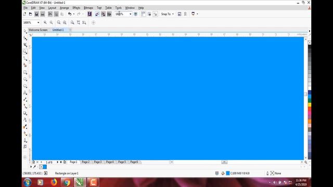This screenshot has width=333, height=187.
Task: Click the yellow swatch in color palette
Action: (310, 105)
